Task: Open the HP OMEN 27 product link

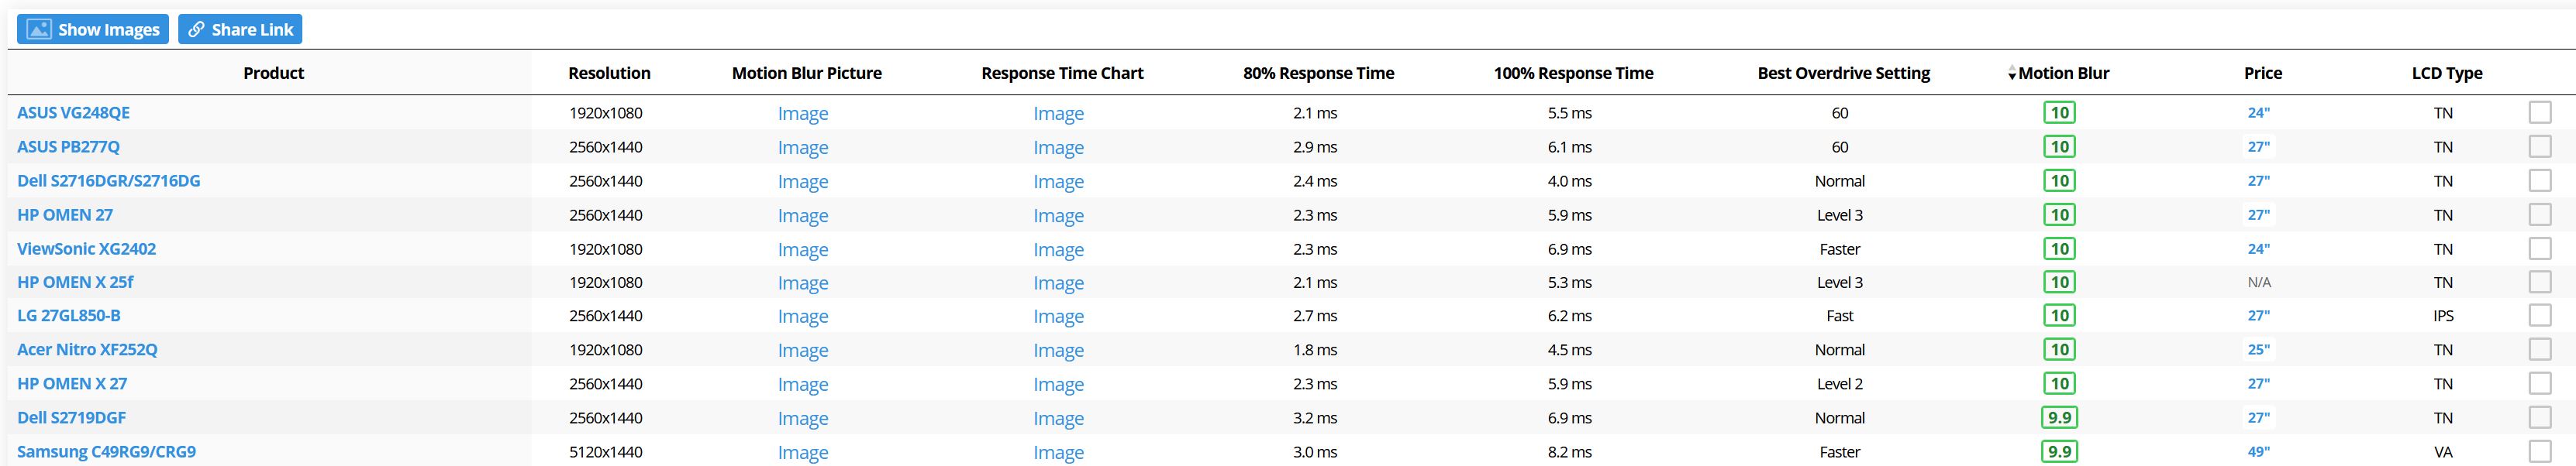Action: (x=65, y=214)
